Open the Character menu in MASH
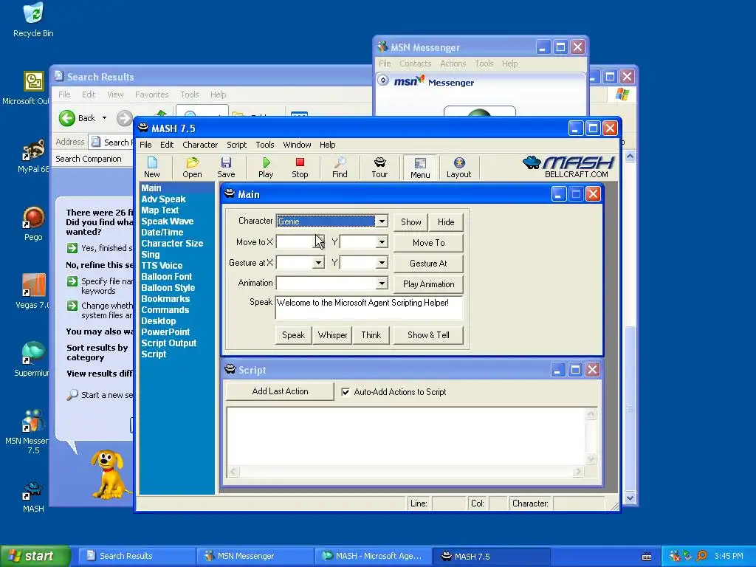The height and width of the screenshot is (567, 756). pos(200,145)
